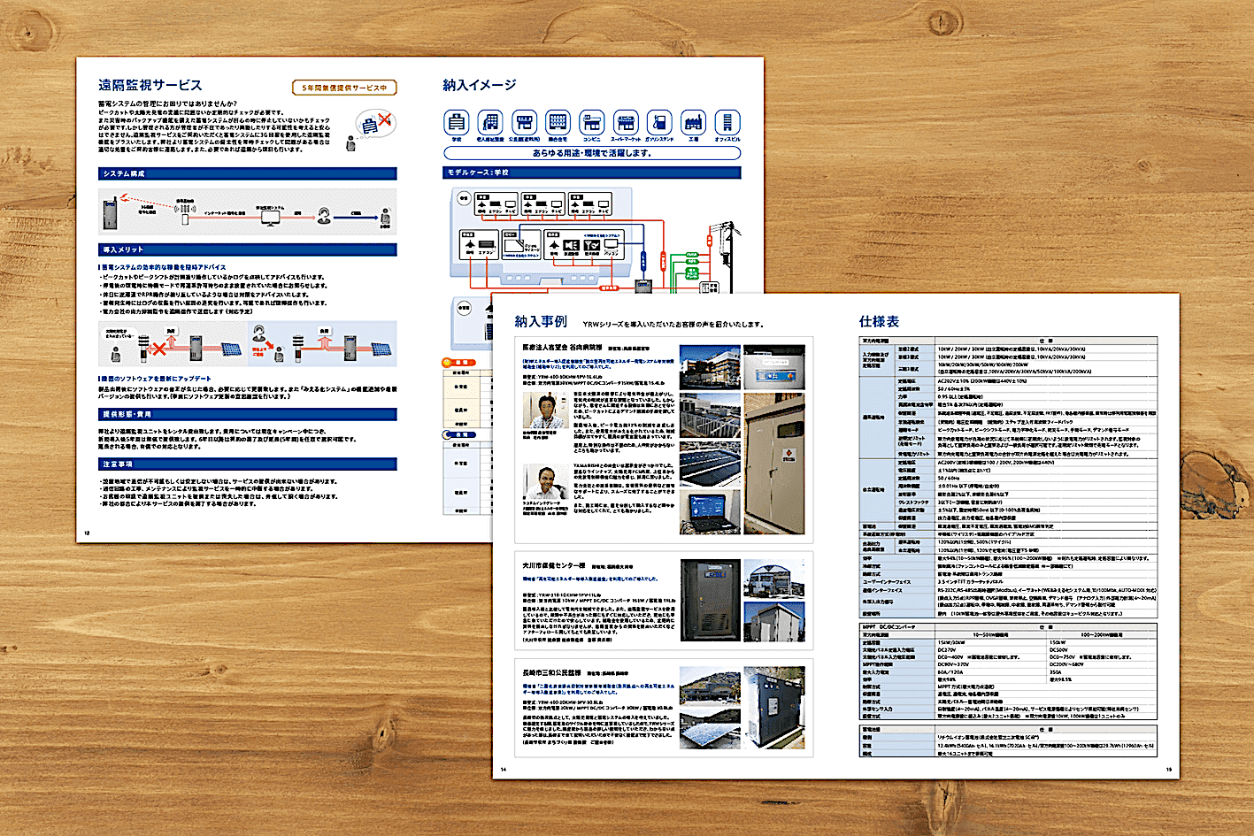Click the speech bubble with red X icon
The width and height of the screenshot is (1254, 836).
pos(374,125)
